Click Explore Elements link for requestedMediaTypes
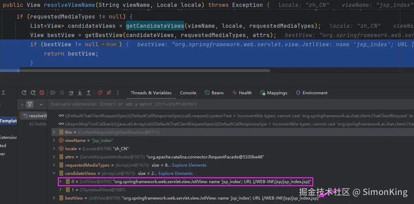 189,165
